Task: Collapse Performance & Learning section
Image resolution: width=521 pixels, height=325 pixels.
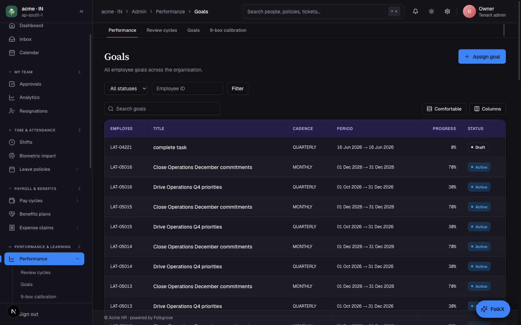Action: coord(44,247)
